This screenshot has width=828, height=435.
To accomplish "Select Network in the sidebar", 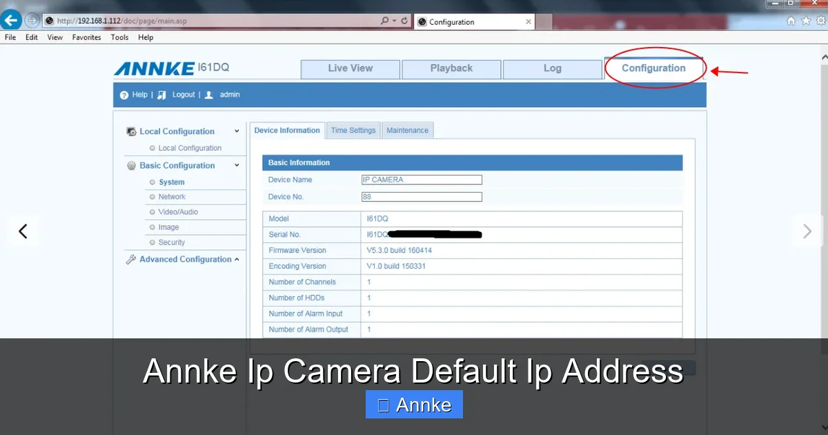I will (x=172, y=197).
